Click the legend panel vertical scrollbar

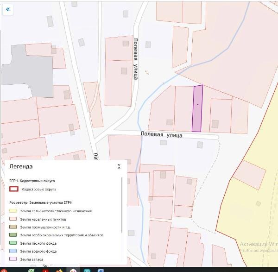tap(122, 205)
